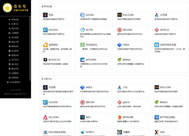Viewport: 189px width, 136px height.
Task: Go to 论坛群组 in the sidebar
Action: (13, 51)
